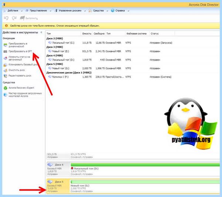Sort by the Статус column header

pos(155,34)
